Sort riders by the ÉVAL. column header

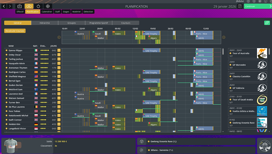43,46
